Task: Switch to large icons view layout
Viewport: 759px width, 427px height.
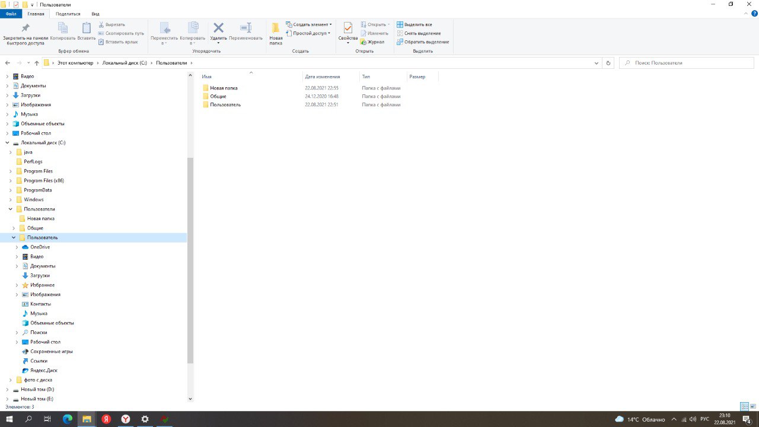Action: 754,407
